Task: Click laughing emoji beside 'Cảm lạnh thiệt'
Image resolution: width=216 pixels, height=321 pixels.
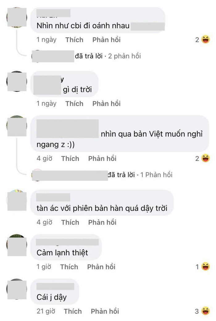Action: click(x=206, y=266)
